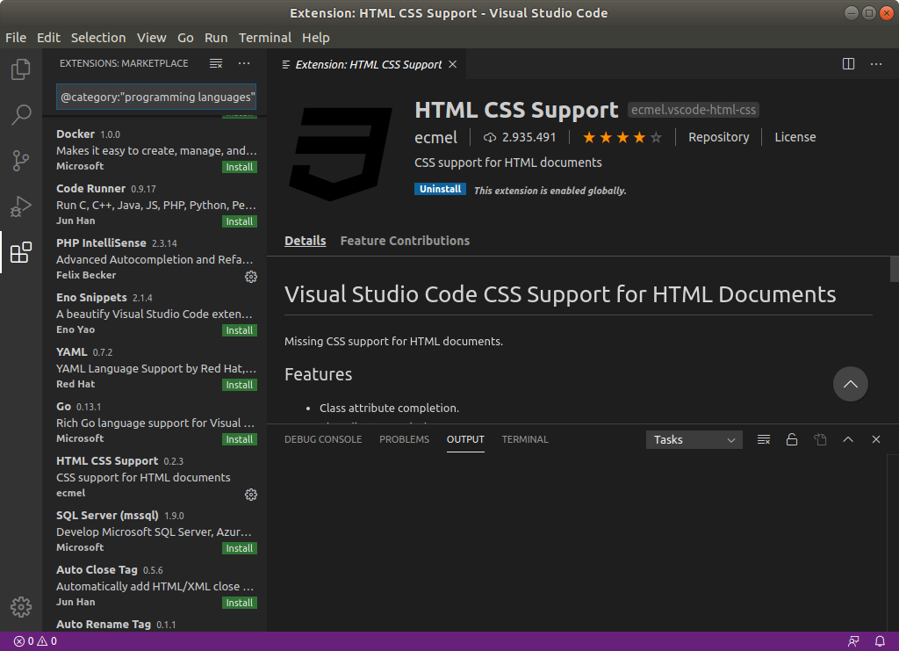
Task: Open the Extensions view icon
Action: (21, 252)
